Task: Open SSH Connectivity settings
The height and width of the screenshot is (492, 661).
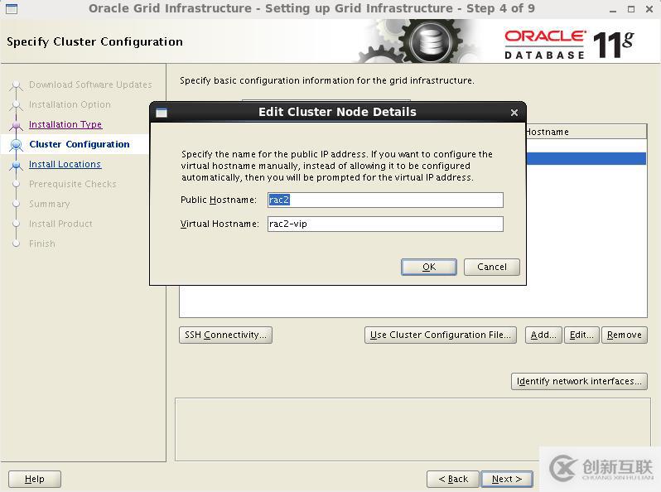Action: click(x=225, y=335)
